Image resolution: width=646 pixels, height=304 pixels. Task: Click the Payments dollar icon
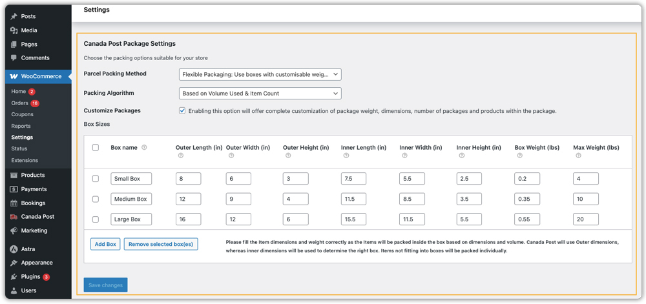tap(14, 189)
